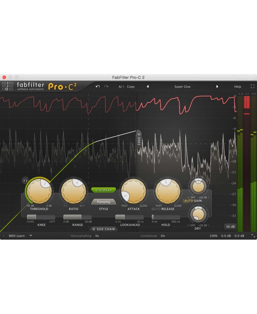Change the Oversampling 4x setting
The image size is (257, 314).
coord(97,236)
